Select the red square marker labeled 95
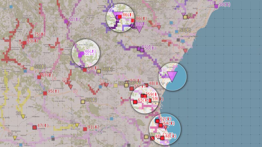 coord(45,93)
